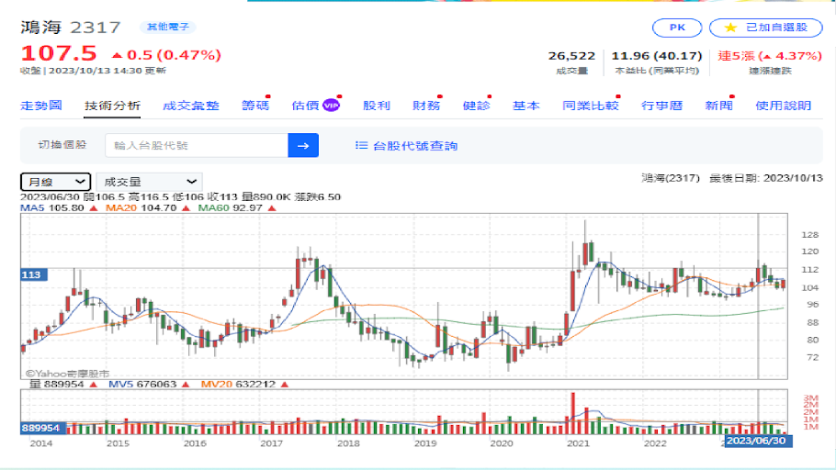Viewport: 836px width, 470px height.
Task: Click the blue arrow search submit button
Action: (303, 145)
